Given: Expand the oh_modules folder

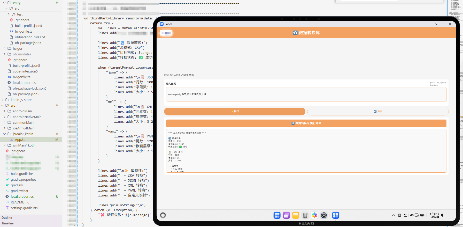Looking at the screenshot, I should pyautogui.click(x=4, y=54).
